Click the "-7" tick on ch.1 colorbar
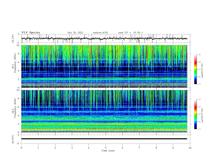Screen dimensions: 214x166 [199, 84]
